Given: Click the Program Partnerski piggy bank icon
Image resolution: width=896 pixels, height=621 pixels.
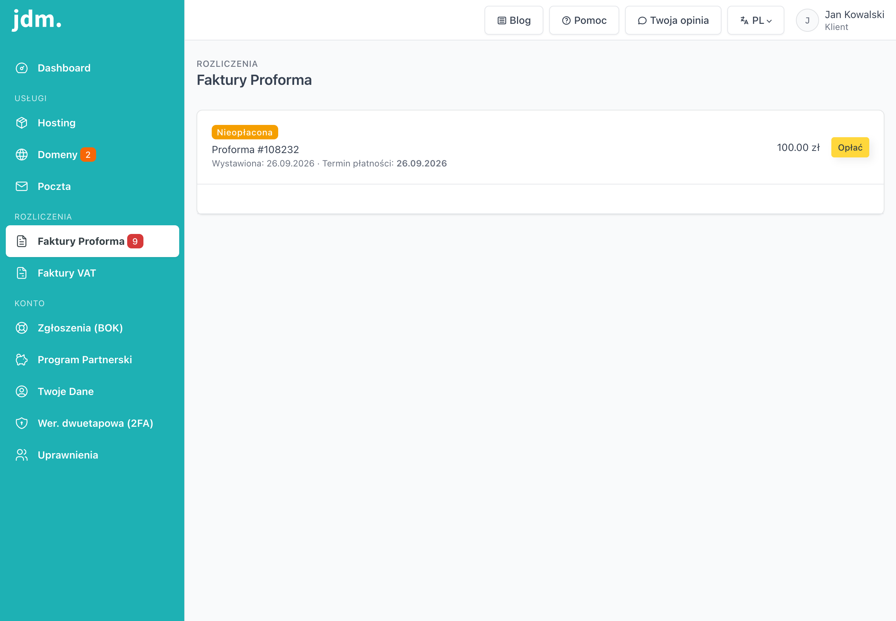Looking at the screenshot, I should coord(22,360).
